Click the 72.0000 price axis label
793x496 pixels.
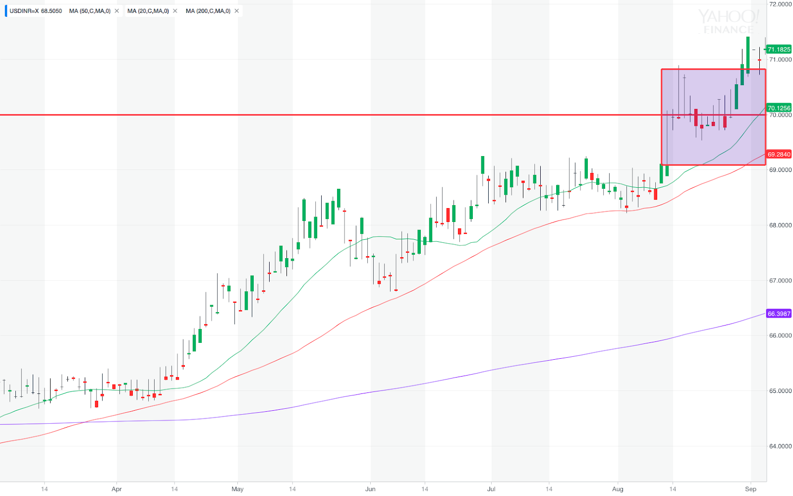click(x=780, y=4)
